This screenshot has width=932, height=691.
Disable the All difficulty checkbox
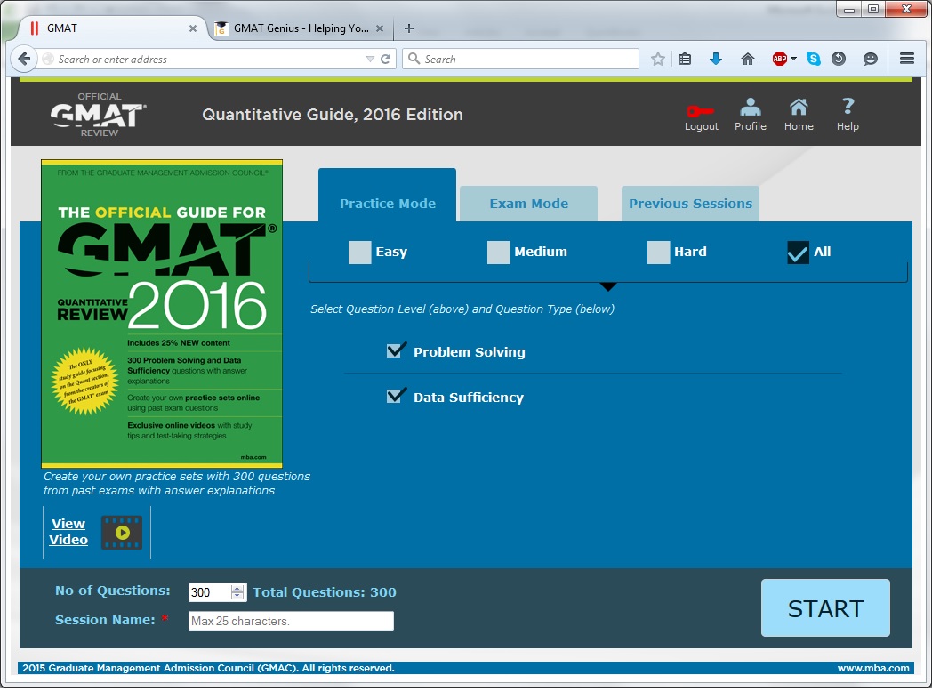coord(797,253)
